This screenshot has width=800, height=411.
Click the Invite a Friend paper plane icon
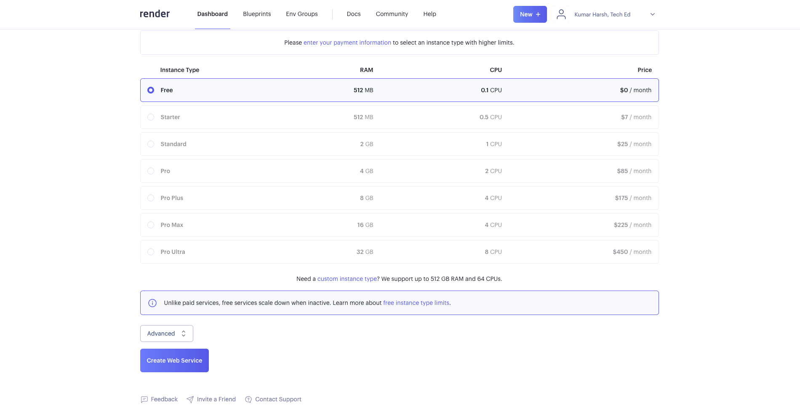point(190,399)
